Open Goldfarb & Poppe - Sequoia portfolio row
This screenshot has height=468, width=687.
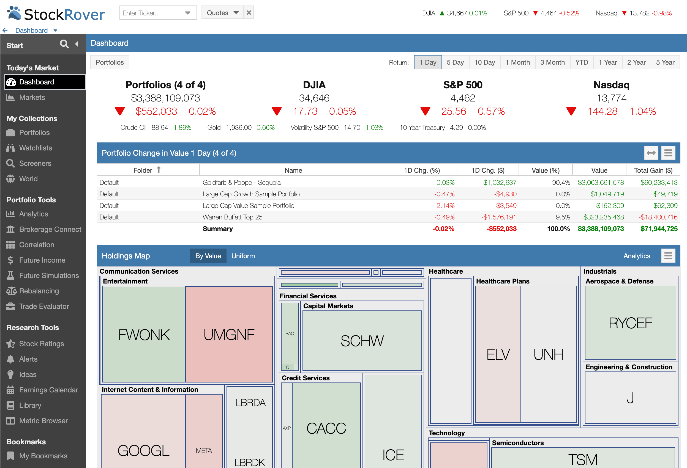[x=388, y=183]
